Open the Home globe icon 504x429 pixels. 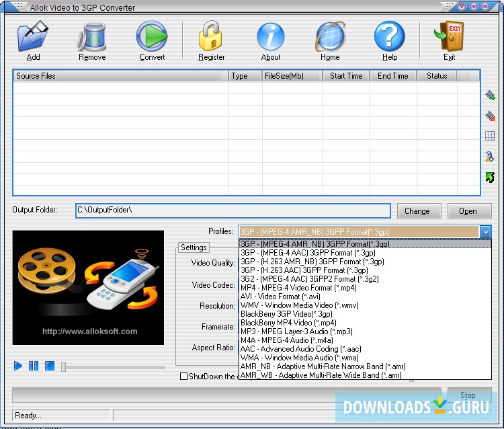330,37
